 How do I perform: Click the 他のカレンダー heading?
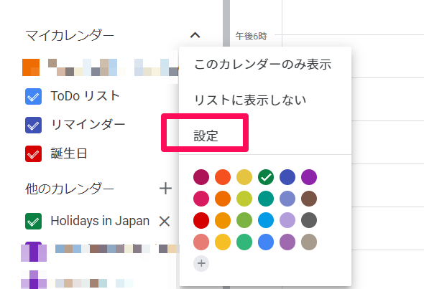[x=70, y=189]
